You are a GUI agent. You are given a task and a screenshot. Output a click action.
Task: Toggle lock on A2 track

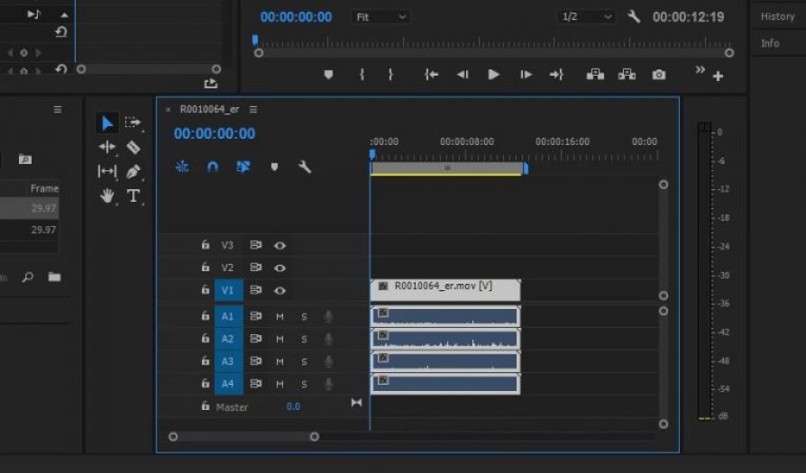click(205, 338)
